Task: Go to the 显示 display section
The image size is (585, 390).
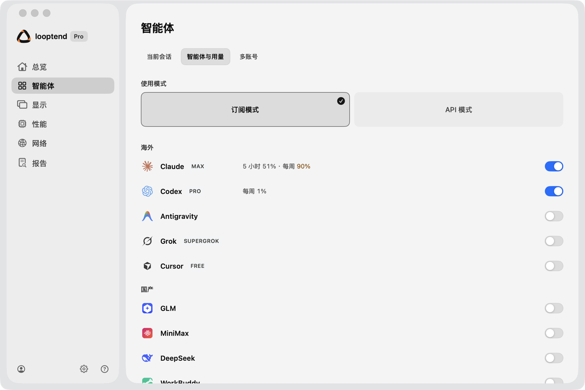Action: 63,105
